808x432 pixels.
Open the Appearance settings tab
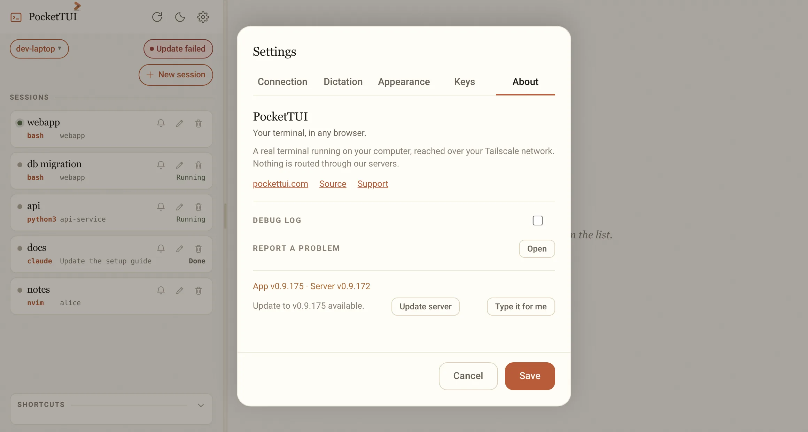pos(404,82)
